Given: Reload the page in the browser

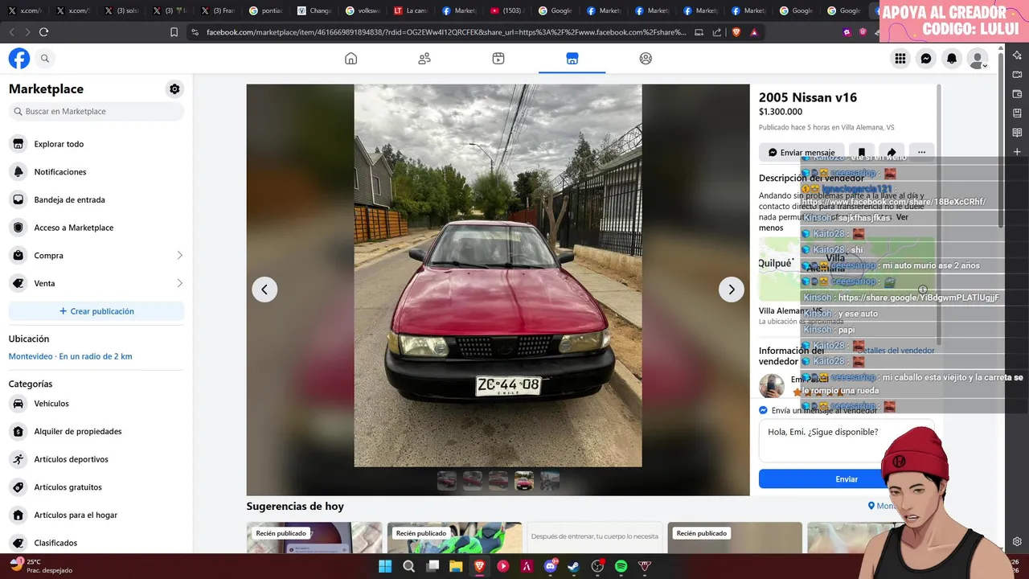Looking at the screenshot, I should [x=43, y=32].
